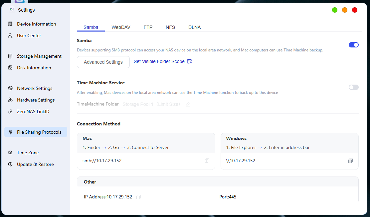Click the Port:445 text

228,197
